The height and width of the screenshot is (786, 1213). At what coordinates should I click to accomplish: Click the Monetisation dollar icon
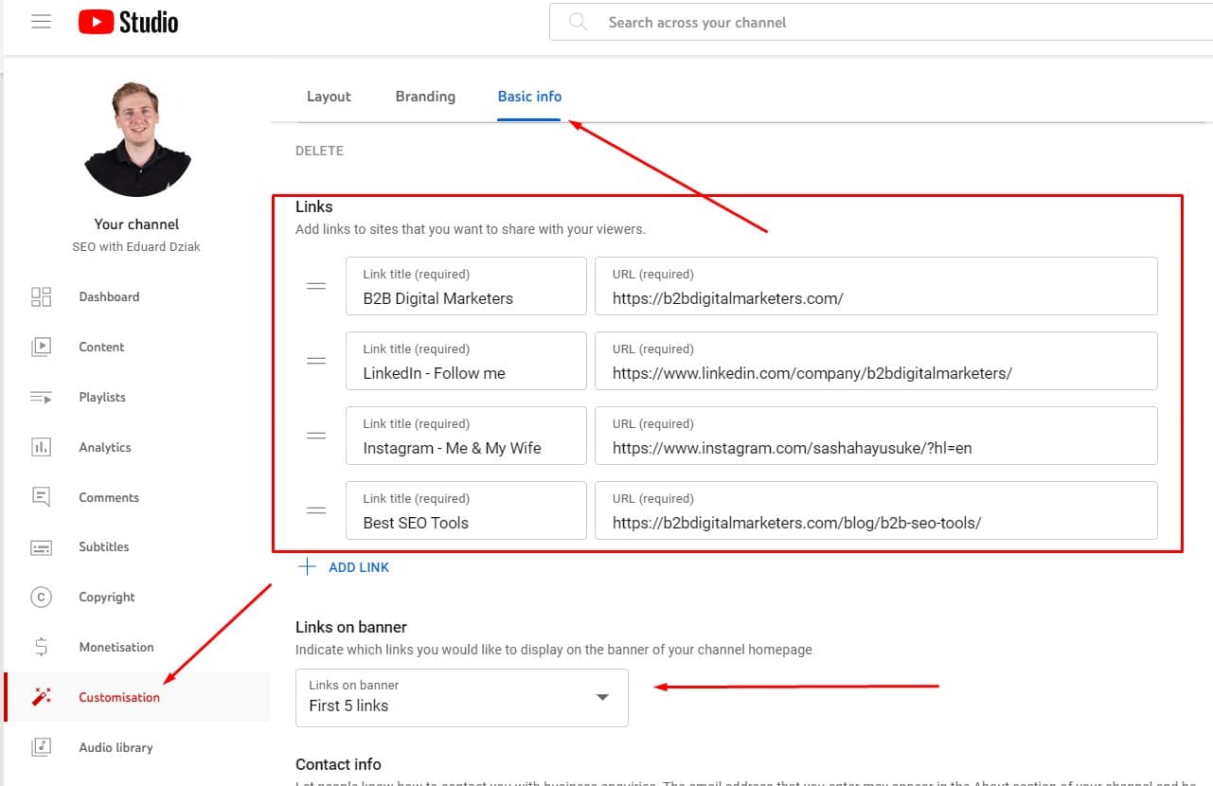(x=41, y=647)
